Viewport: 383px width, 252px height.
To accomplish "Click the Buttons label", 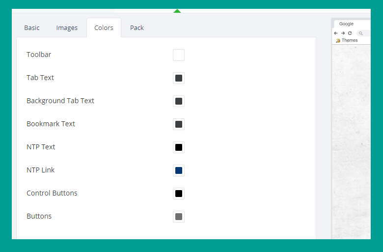I will click(x=39, y=216).
